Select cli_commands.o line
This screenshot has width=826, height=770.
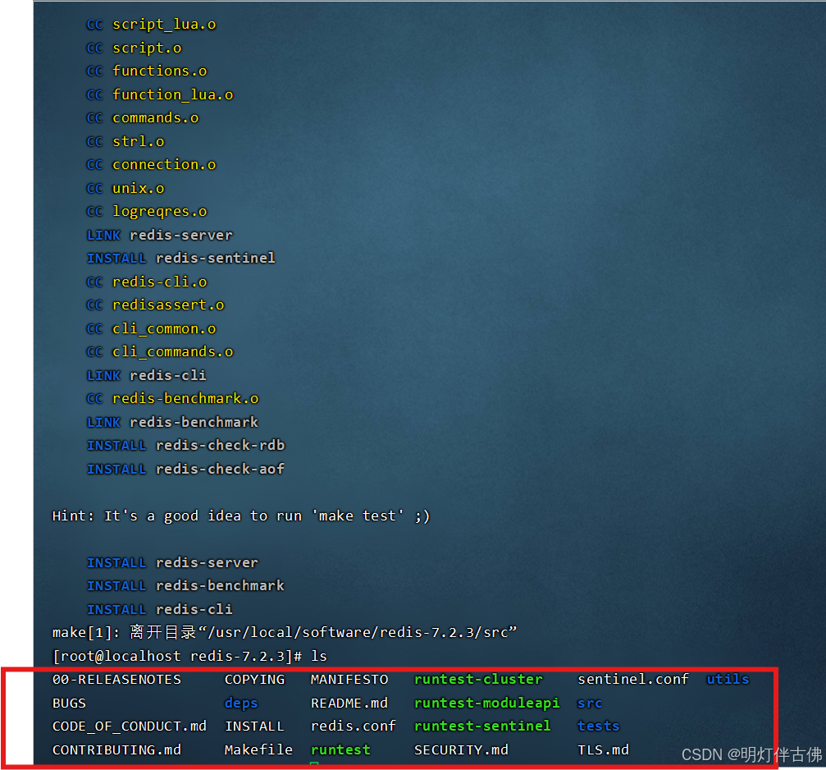[x=160, y=351]
